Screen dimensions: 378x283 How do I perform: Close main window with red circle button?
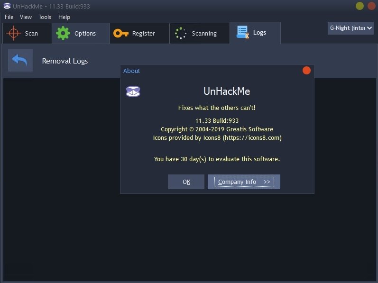[371, 6]
